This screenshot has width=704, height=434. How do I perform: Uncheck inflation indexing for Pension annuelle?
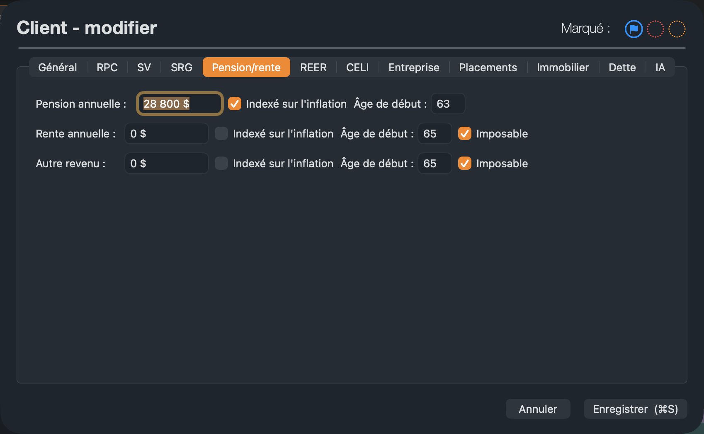(x=235, y=104)
